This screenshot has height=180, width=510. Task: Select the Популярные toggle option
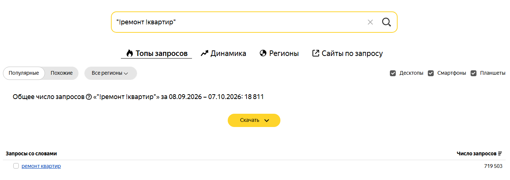(x=24, y=73)
